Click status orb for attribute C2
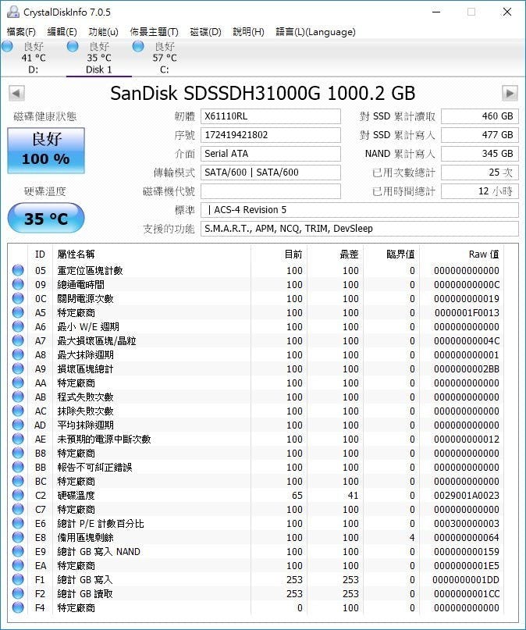This screenshot has height=630, width=526. tap(18, 496)
